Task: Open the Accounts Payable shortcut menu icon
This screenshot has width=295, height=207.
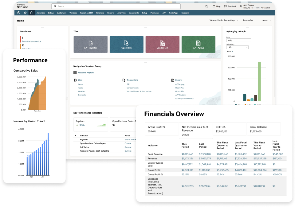Action: 75,72
